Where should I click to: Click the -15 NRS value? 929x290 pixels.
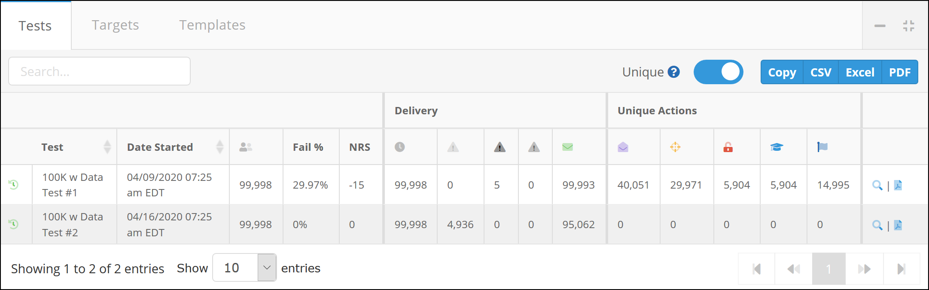pyautogui.click(x=356, y=185)
